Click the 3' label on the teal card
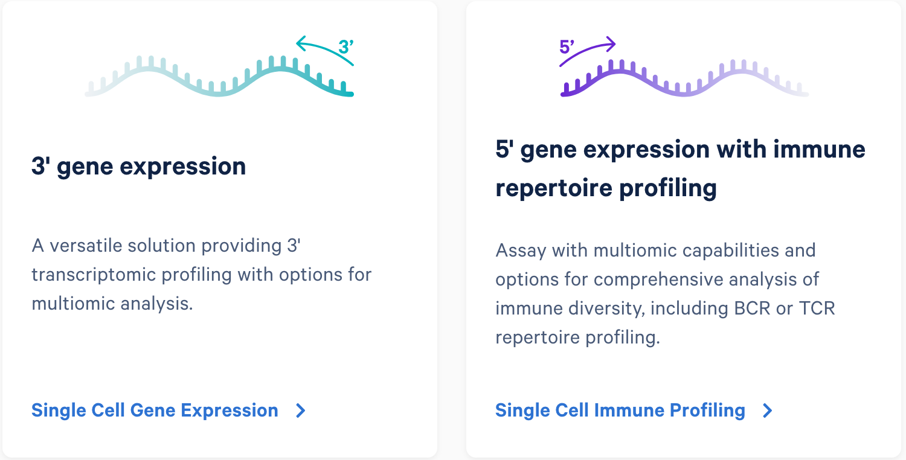The height and width of the screenshot is (460, 906). [x=345, y=45]
